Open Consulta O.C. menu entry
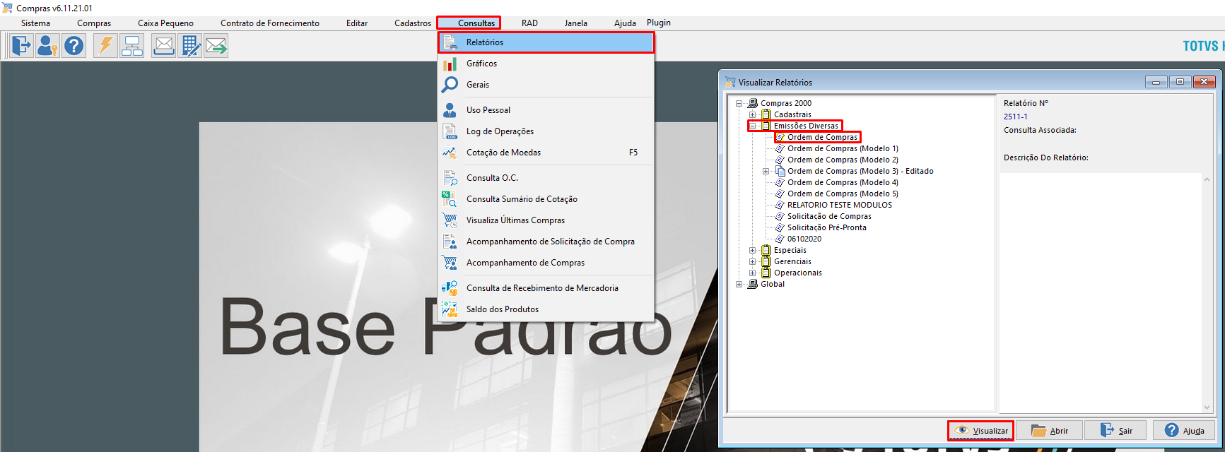 click(x=546, y=178)
